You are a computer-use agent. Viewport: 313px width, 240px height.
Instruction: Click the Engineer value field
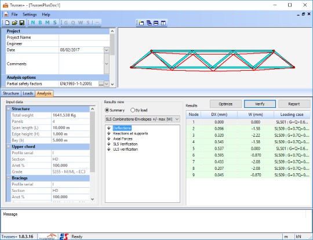84,43
